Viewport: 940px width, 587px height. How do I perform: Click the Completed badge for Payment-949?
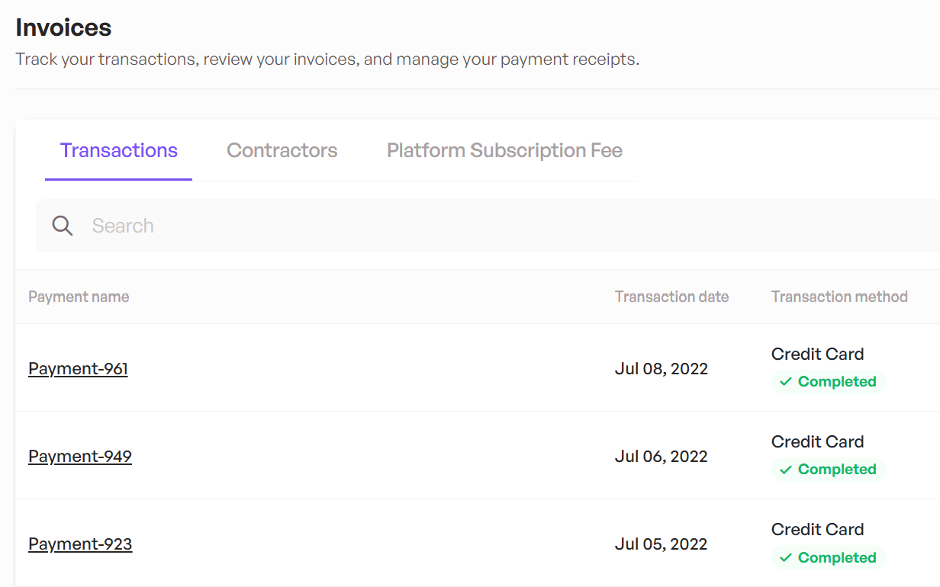(x=829, y=470)
